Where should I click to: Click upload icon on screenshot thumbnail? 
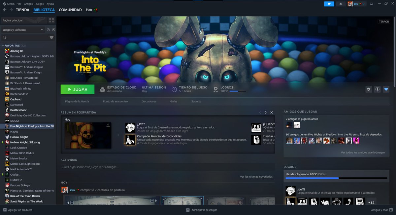pyautogui.click(x=108, y=125)
